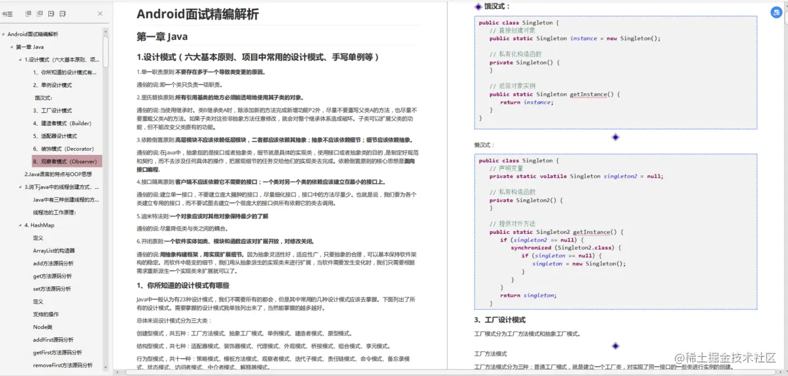Click the expand all bookmarks icon
Viewport: 788px width, 376px height.
(29, 13)
